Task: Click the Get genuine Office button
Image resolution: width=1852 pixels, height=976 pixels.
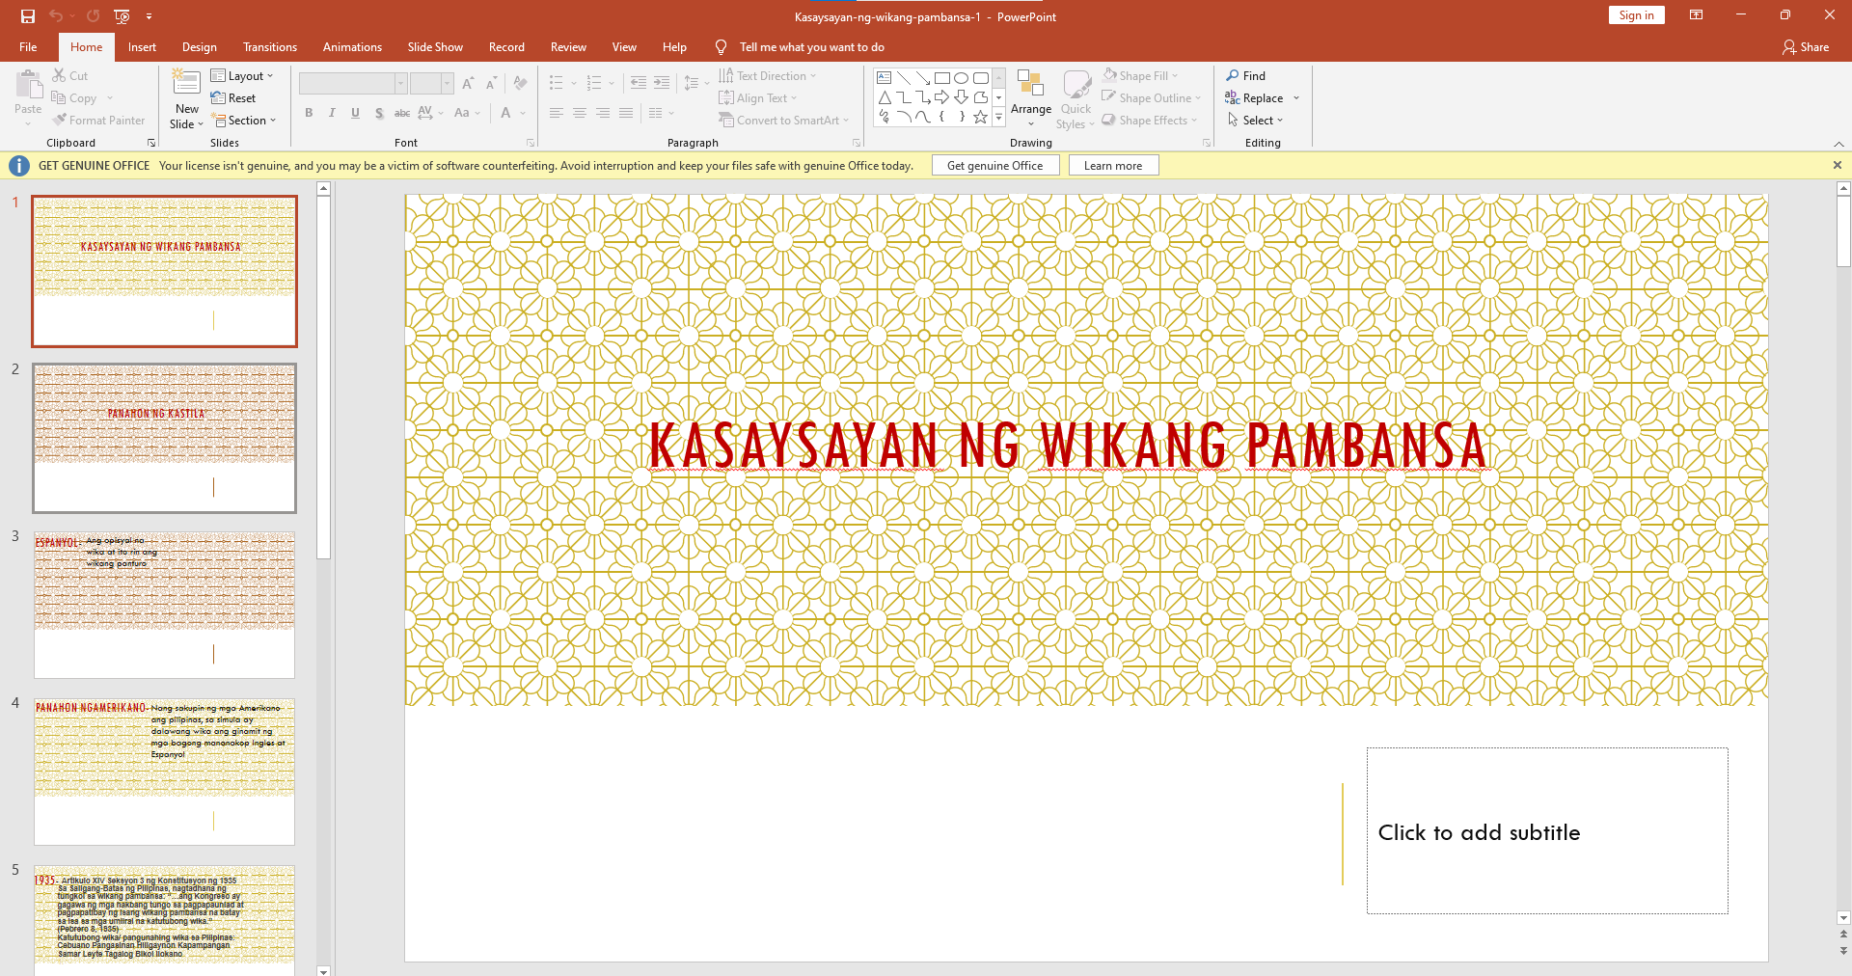Action: click(995, 166)
